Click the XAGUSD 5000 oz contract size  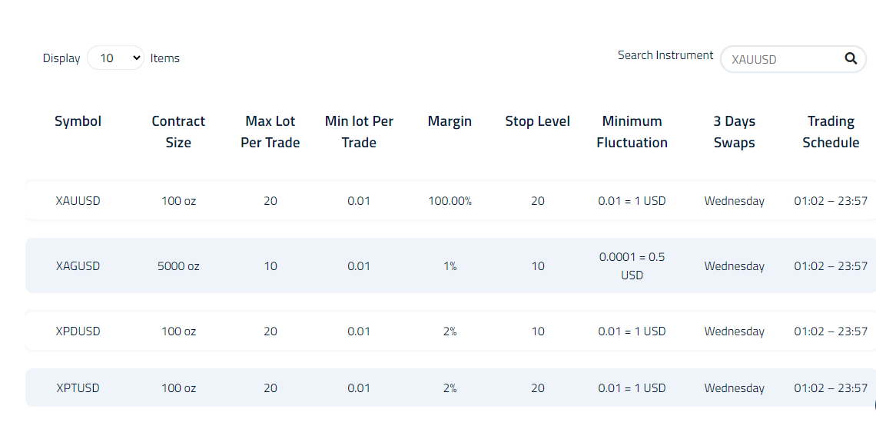point(178,266)
